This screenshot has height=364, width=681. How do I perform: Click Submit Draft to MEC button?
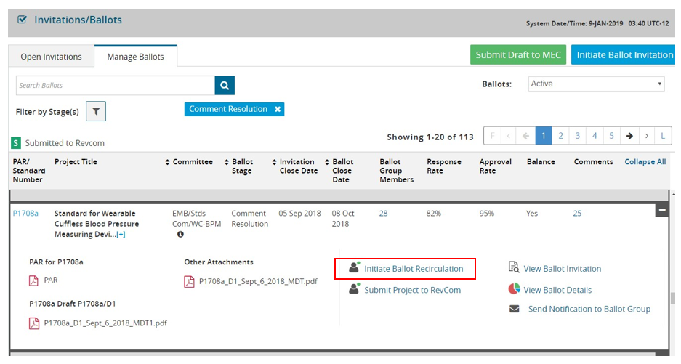[518, 55]
